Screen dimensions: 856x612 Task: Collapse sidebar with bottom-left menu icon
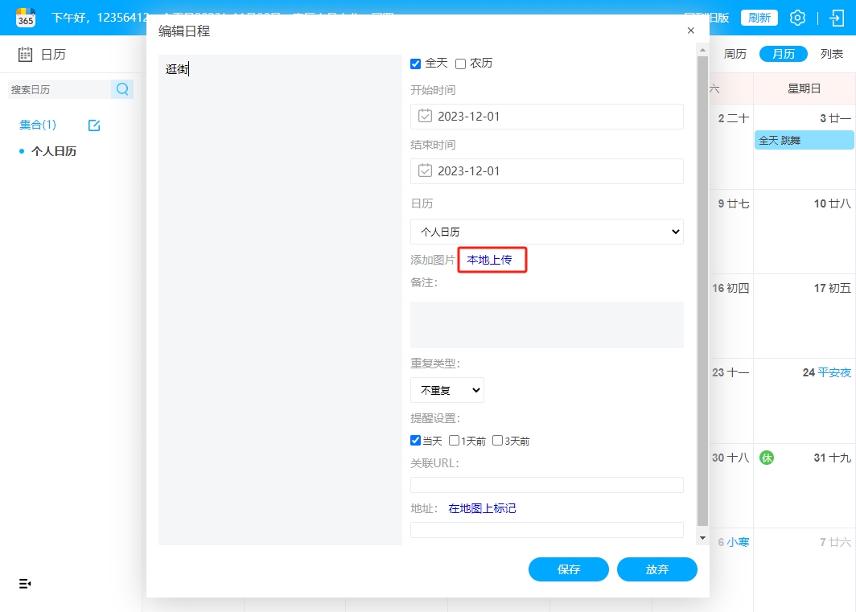25,584
